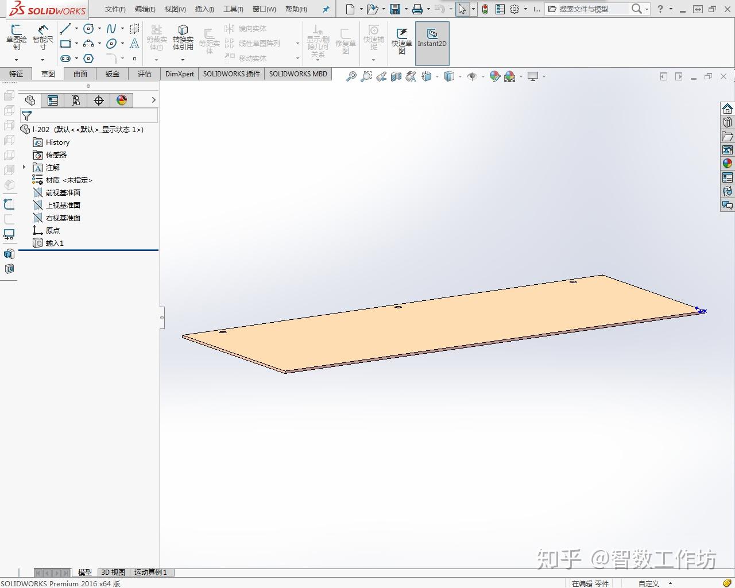Open the 插入 menu
735x588 pixels.
click(203, 9)
